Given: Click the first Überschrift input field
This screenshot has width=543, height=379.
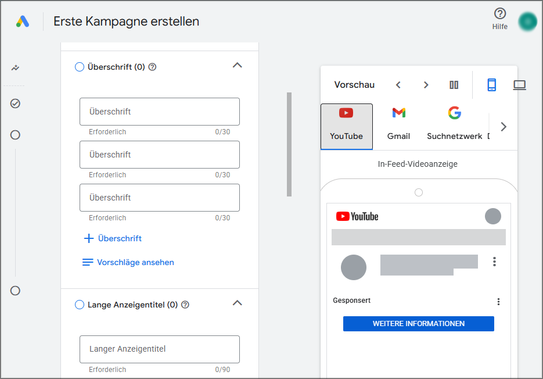Looking at the screenshot, I should (x=159, y=111).
